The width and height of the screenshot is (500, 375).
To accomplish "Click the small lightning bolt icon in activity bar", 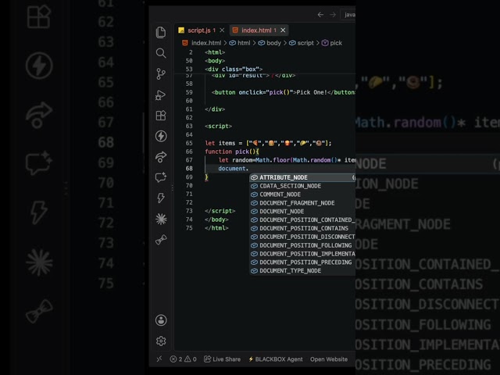I will click(161, 198).
